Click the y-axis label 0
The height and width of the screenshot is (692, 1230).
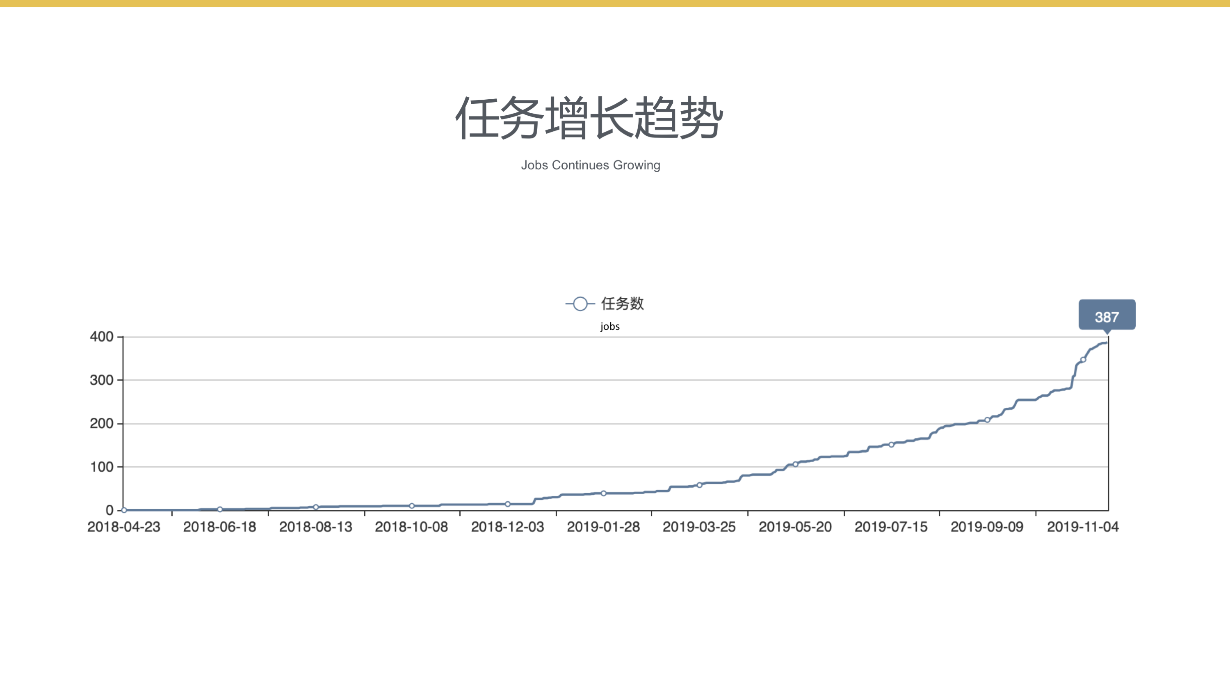[110, 511]
